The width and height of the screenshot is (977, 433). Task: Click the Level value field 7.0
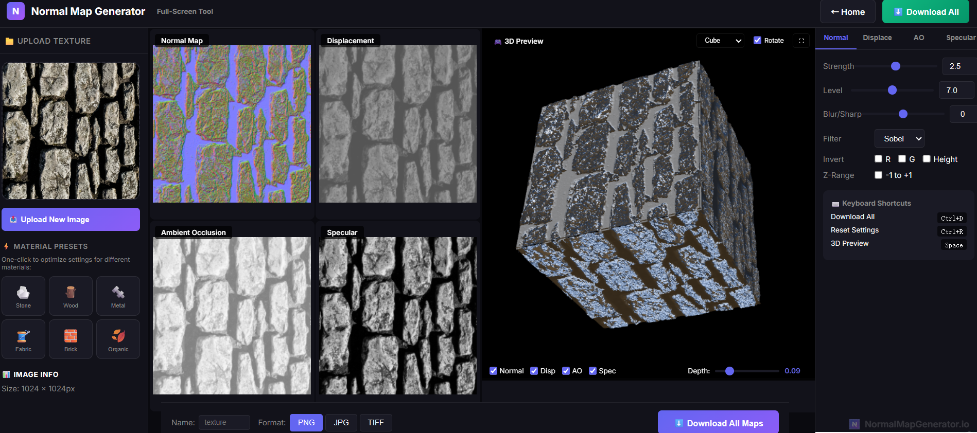[957, 90]
